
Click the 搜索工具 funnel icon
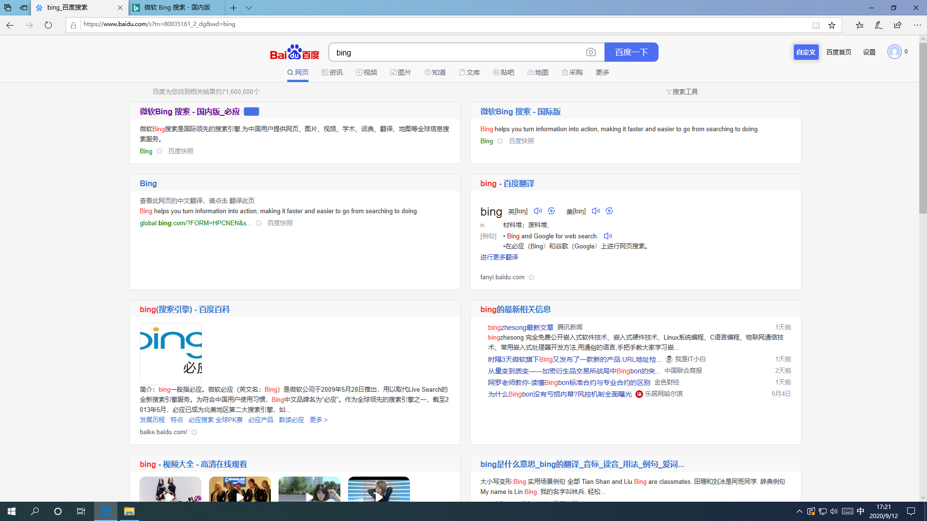[668, 91]
